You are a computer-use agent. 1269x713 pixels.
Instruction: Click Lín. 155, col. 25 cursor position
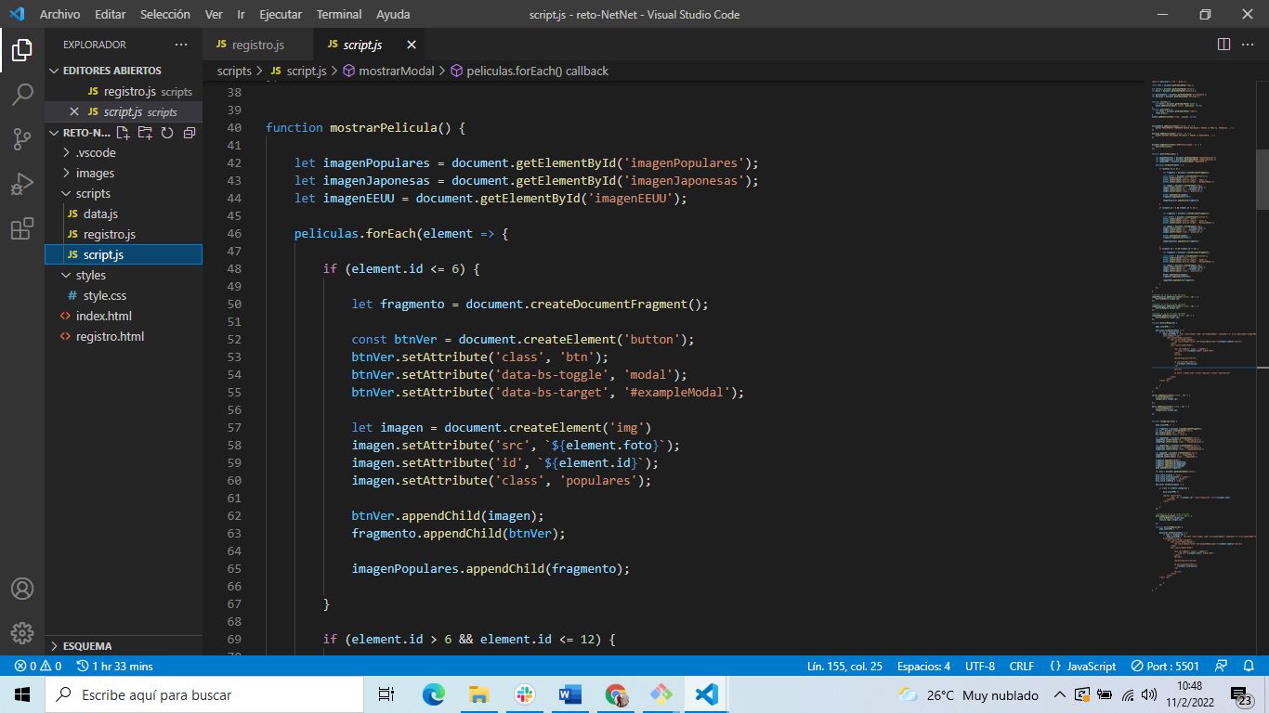click(x=844, y=667)
